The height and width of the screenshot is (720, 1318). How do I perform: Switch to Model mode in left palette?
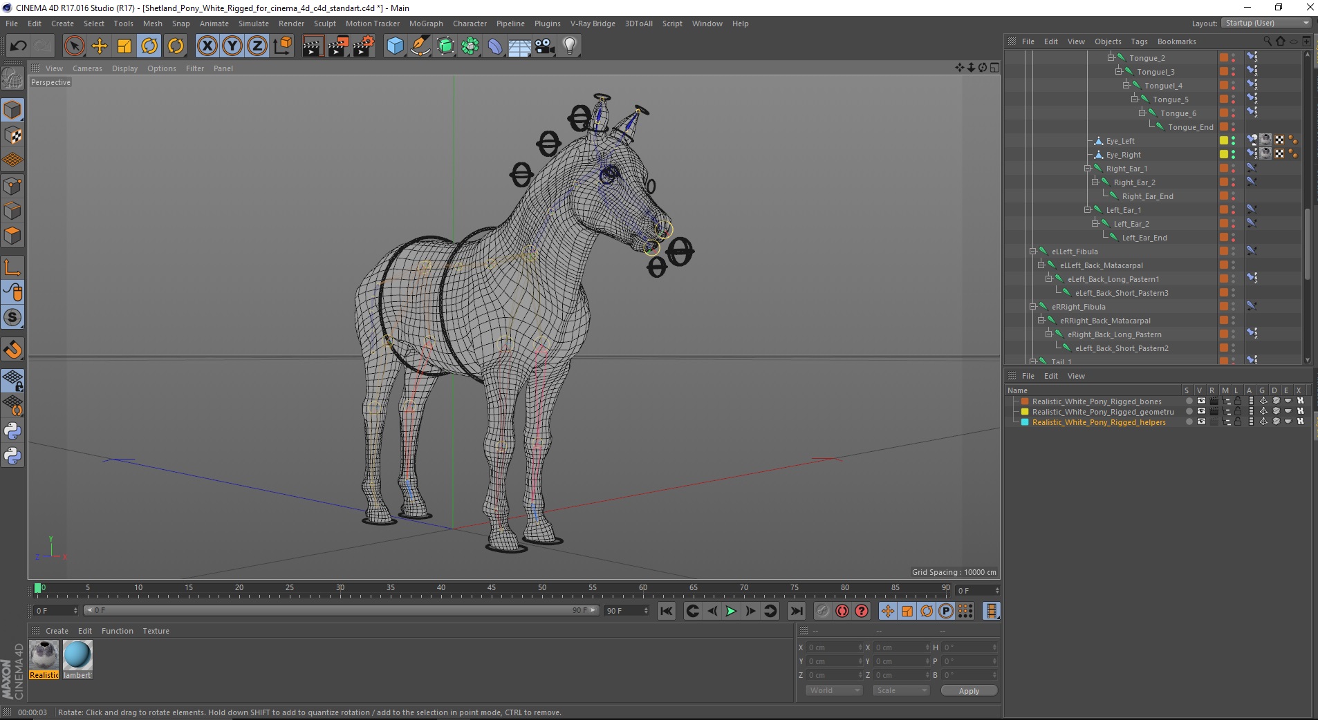coord(12,110)
